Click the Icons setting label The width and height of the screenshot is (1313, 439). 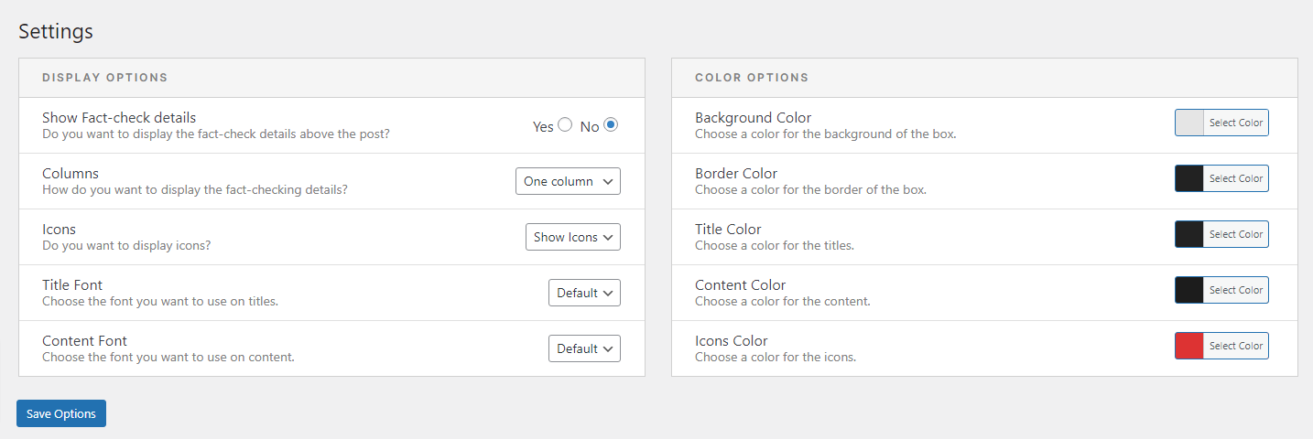59,230
